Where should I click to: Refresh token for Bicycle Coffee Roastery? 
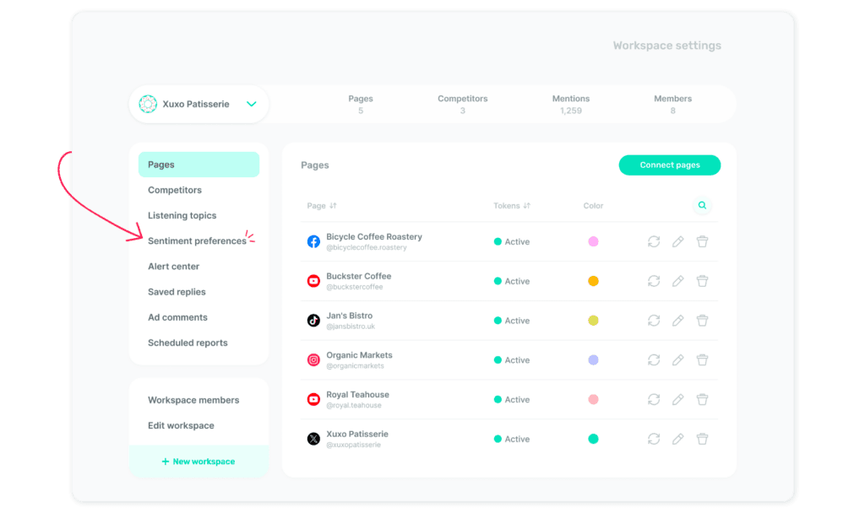click(654, 241)
